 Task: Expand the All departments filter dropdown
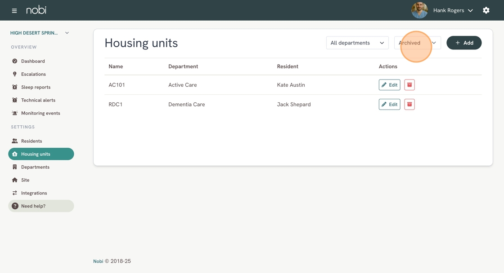pos(357,43)
